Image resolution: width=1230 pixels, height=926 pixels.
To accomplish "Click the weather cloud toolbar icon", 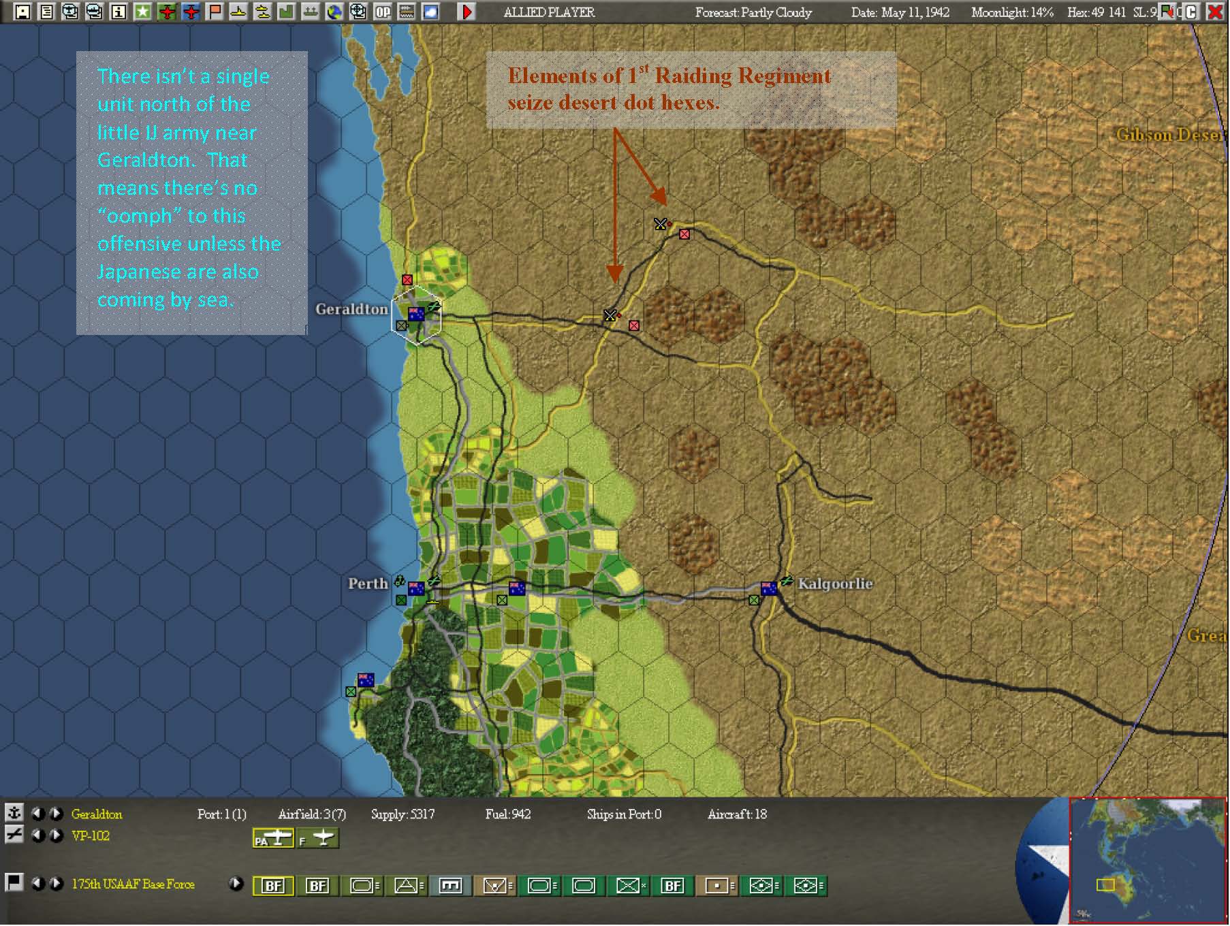I will point(430,12).
